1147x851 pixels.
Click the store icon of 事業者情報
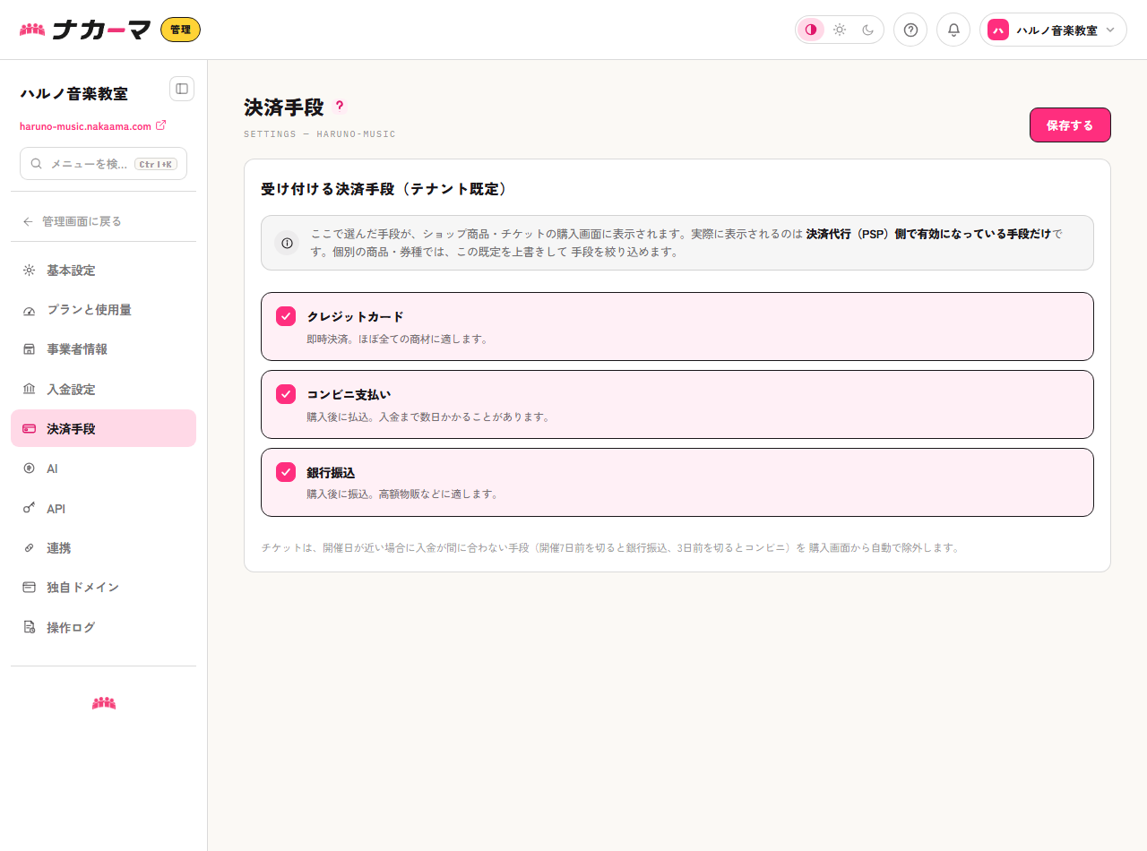point(29,349)
